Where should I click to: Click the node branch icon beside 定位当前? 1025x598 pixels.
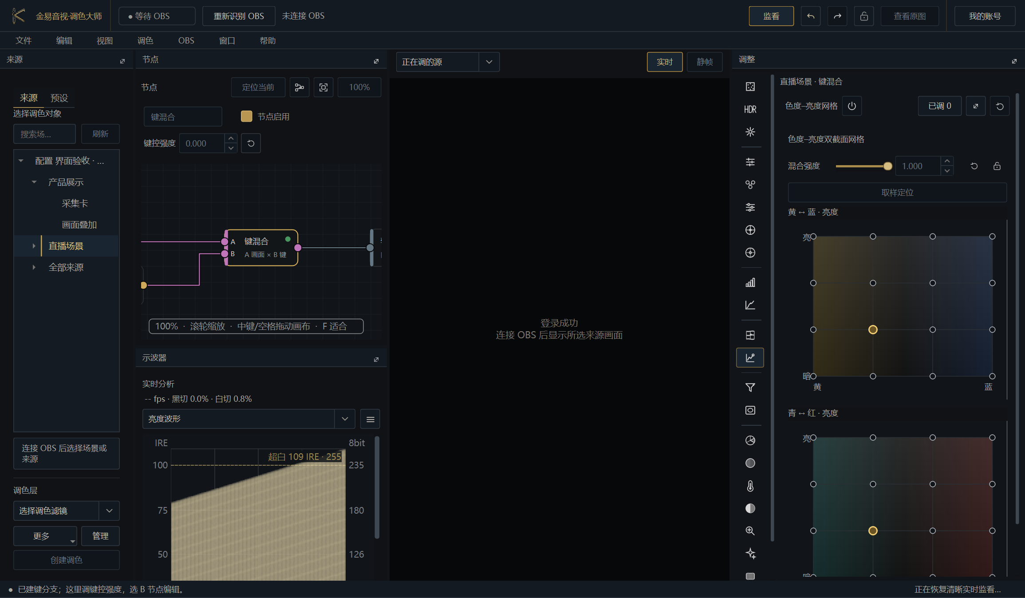click(x=300, y=87)
